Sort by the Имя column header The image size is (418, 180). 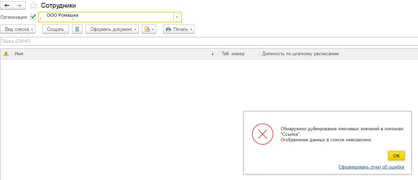tap(115, 54)
